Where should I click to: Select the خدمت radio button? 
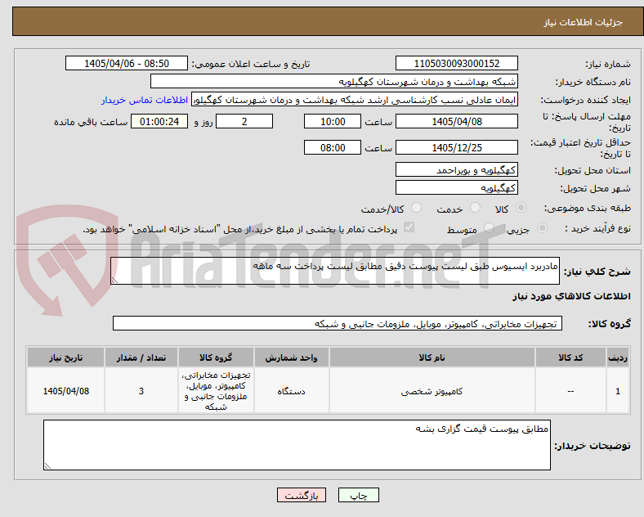tap(475, 208)
